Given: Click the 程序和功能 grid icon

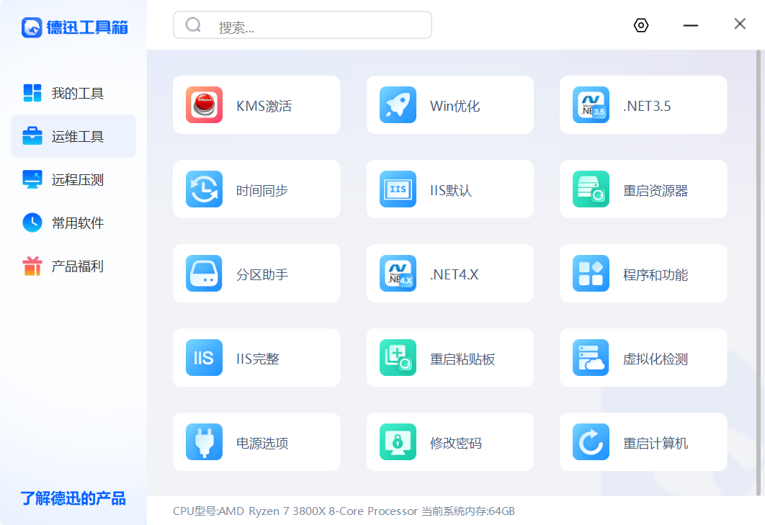Looking at the screenshot, I should [591, 273].
